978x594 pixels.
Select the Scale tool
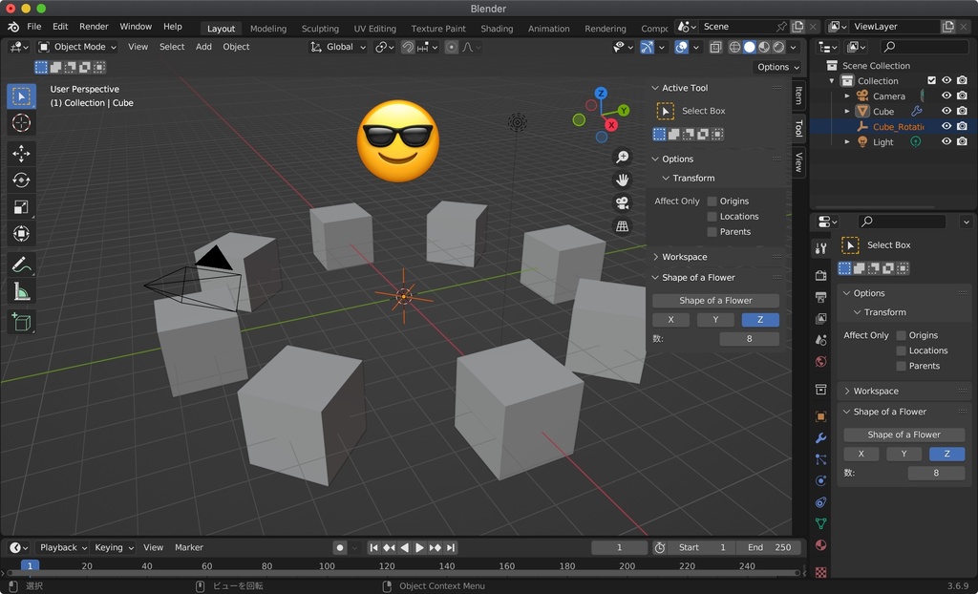coord(21,206)
